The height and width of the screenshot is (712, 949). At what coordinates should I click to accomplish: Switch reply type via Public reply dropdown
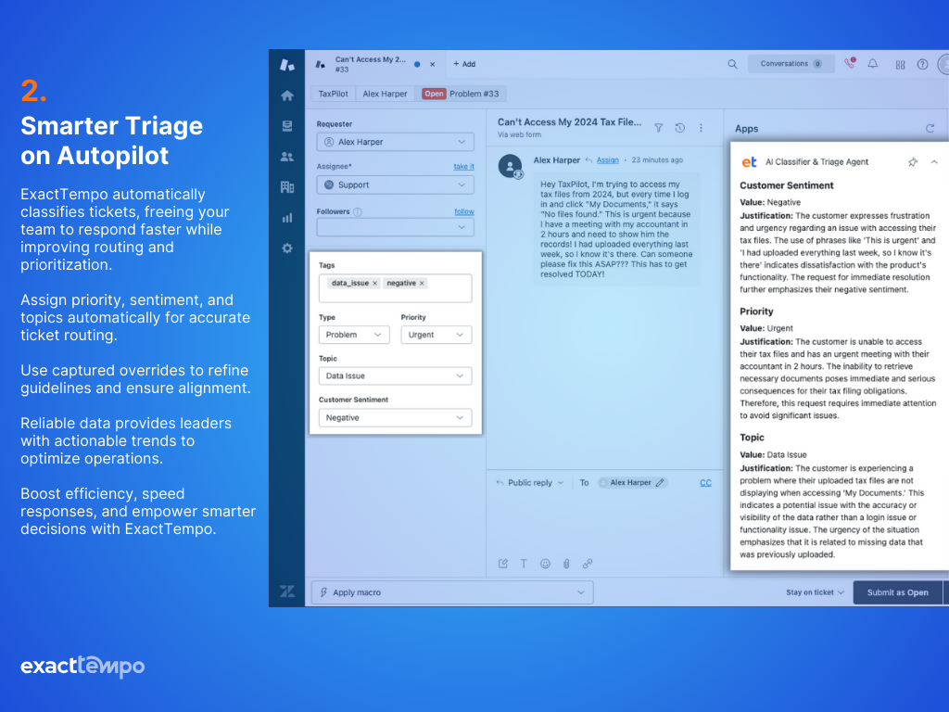click(x=529, y=482)
